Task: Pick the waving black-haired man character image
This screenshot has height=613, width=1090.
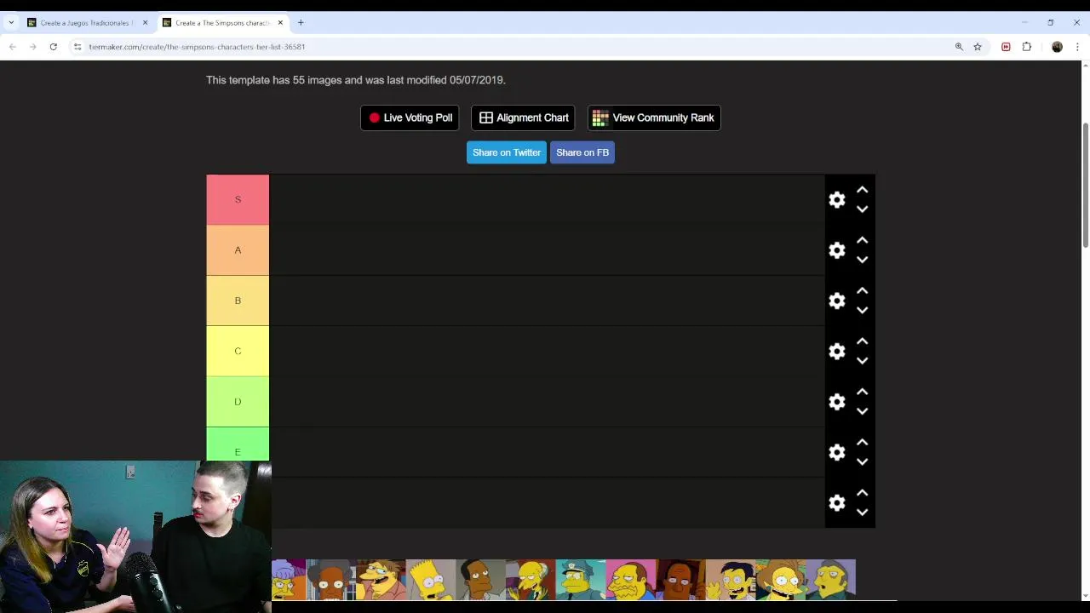Action: click(x=731, y=580)
